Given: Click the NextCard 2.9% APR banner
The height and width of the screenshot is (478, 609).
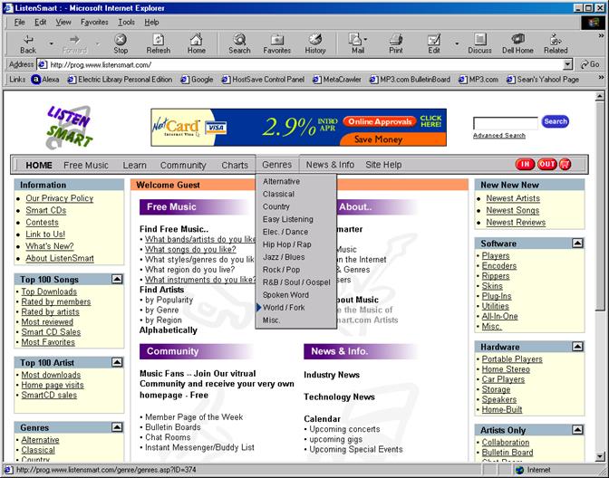Looking at the screenshot, I should point(299,128).
